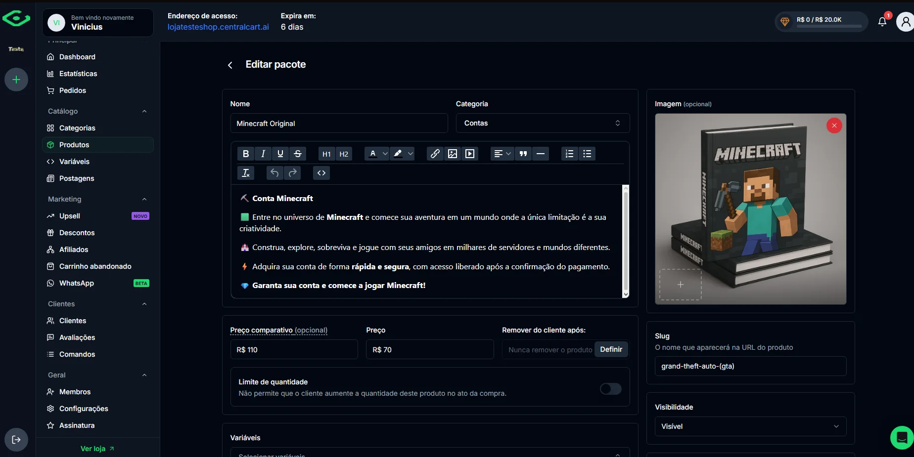Open Dashboard in sidebar
This screenshot has height=457, width=914.
click(98, 57)
